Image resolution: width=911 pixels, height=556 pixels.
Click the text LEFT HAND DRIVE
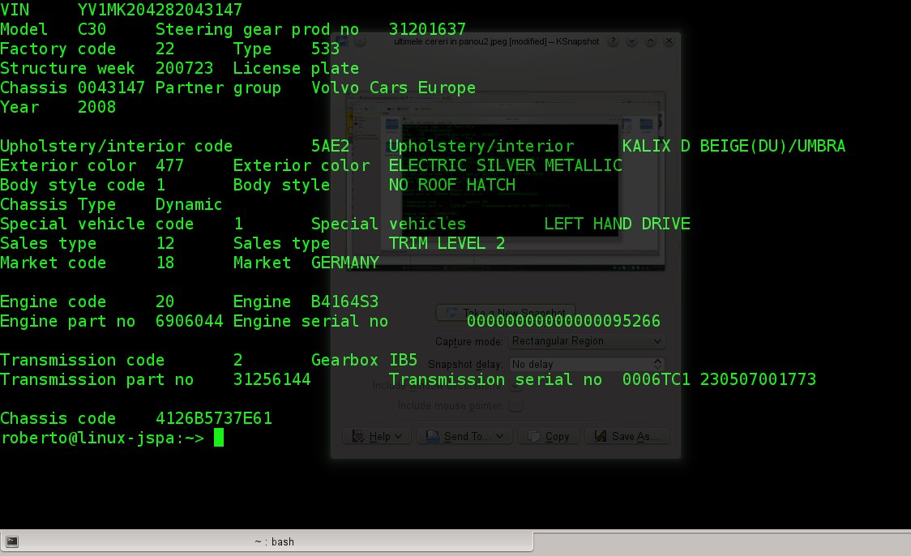(x=617, y=224)
